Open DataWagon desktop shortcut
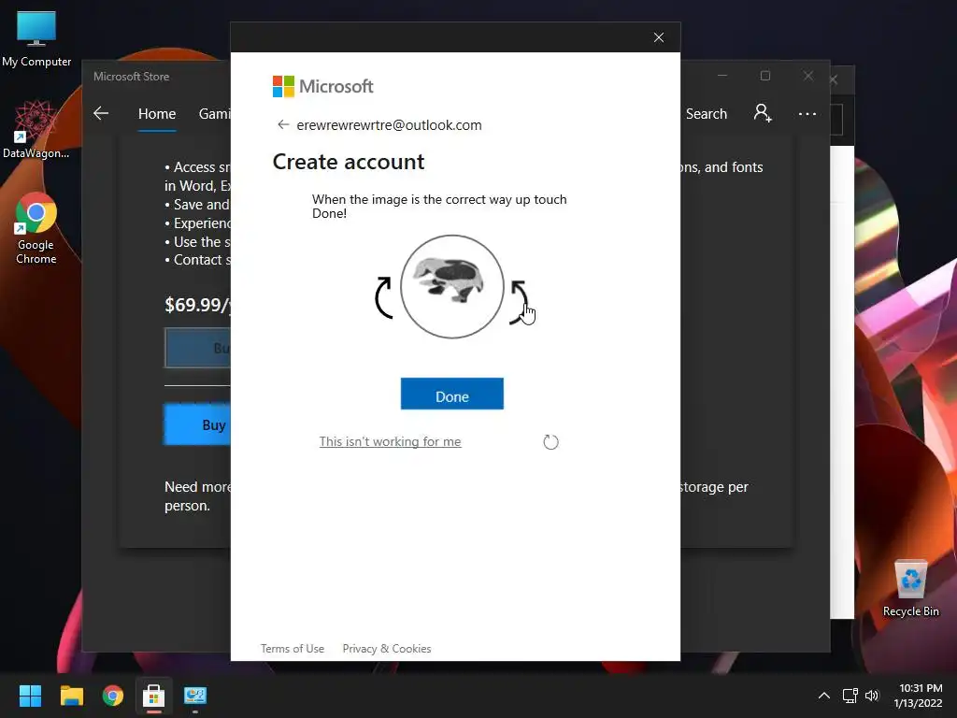Image resolution: width=957 pixels, height=718 pixels. tap(36, 130)
